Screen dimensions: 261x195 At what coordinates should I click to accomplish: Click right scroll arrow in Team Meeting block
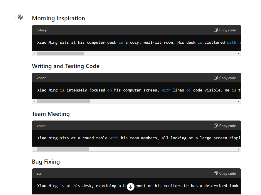(238, 149)
